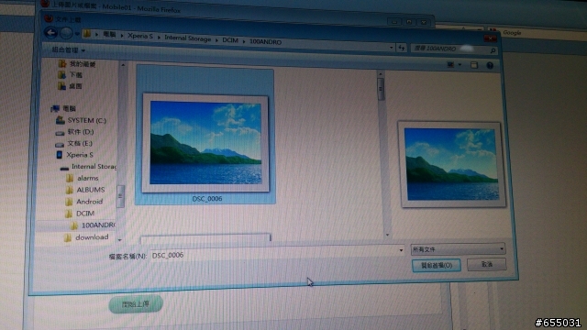Screen dimensions: 587x330
Task: Click the change view icon
Action: pyautogui.click(x=450, y=65)
